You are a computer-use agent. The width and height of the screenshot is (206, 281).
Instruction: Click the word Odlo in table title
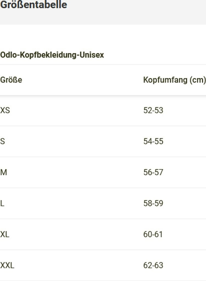(6, 55)
